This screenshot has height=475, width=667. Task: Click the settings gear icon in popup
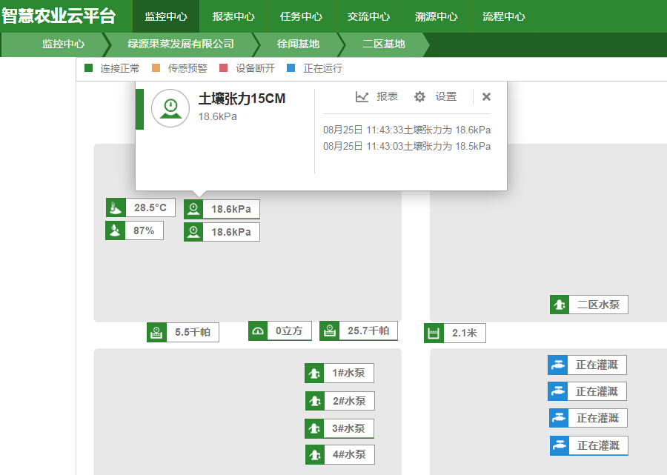(x=419, y=97)
